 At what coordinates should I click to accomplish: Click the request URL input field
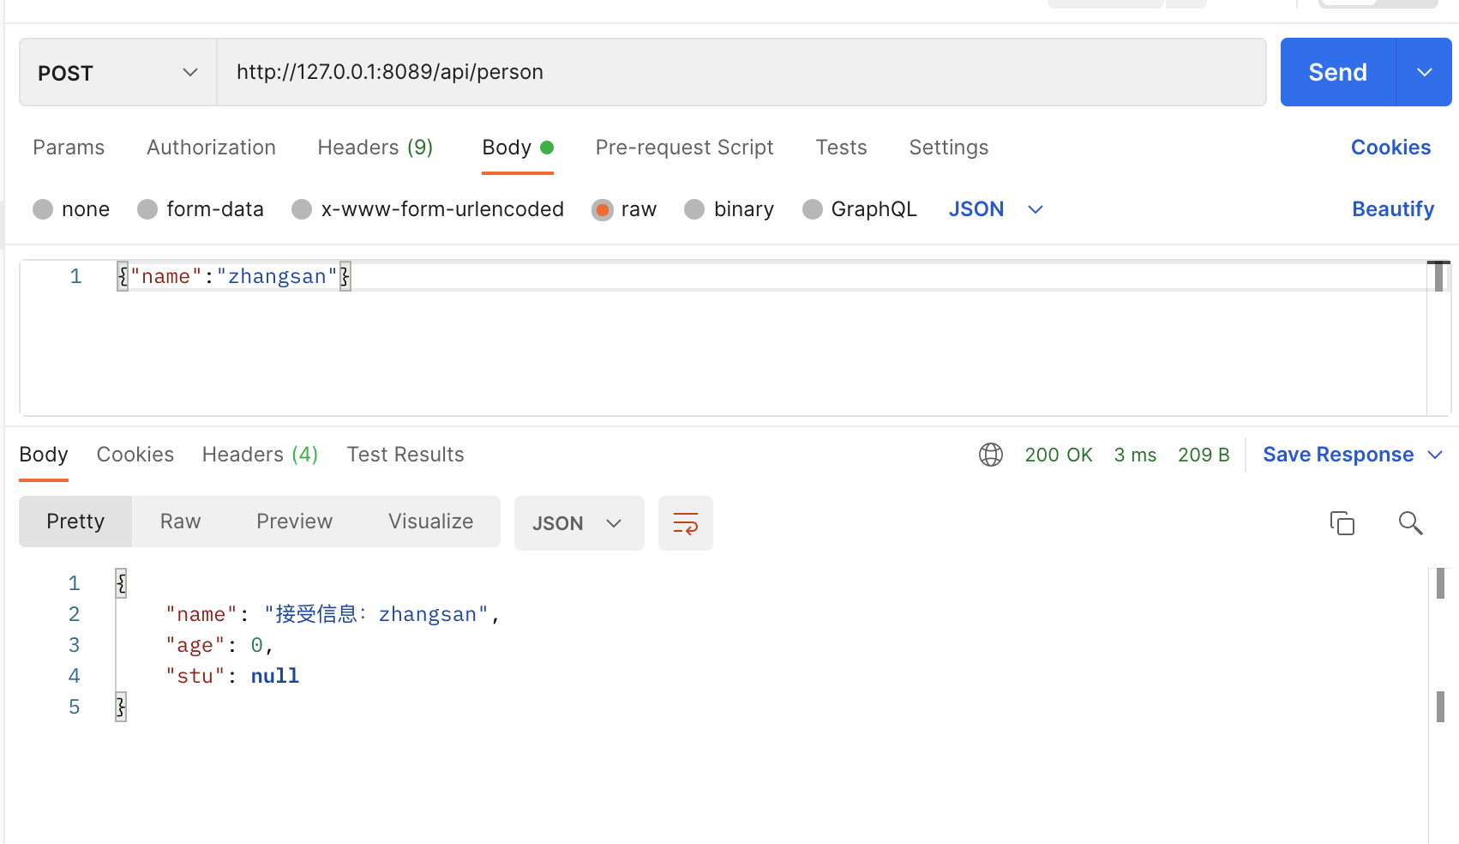point(741,72)
